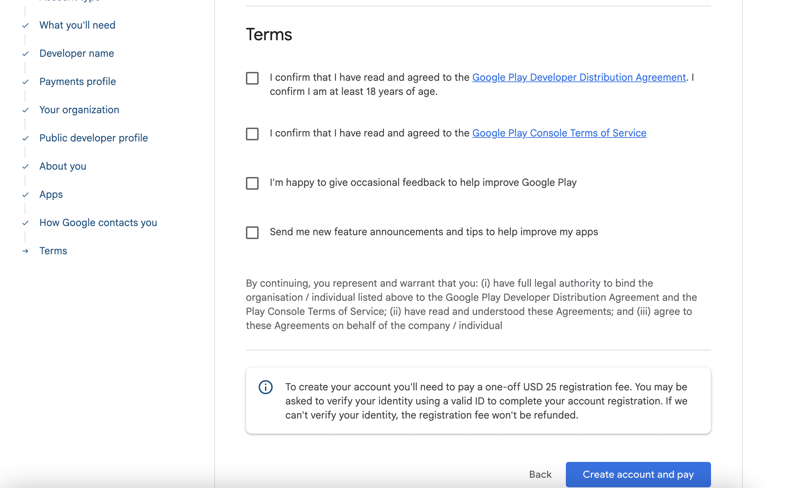785x488 pixels.
Task: Check the feature announcements and tips checkbox
Action: pos(252,233)
